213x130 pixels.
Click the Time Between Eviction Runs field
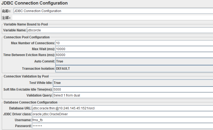coord(134,55)
